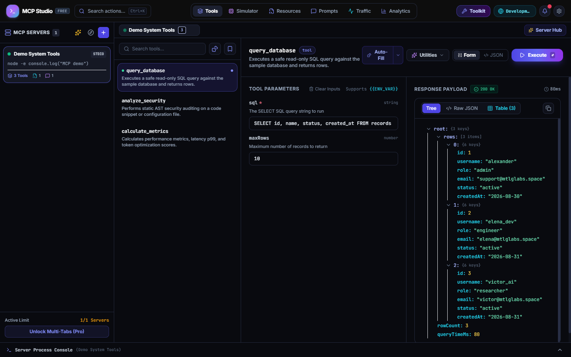Click the 200 OK status badge
This screenshot has height=357, width=571.
(x=484, y=89)
